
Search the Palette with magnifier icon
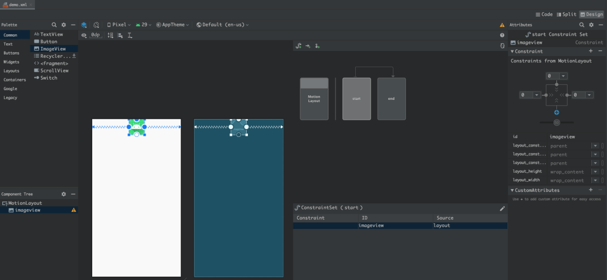[54, 25]
